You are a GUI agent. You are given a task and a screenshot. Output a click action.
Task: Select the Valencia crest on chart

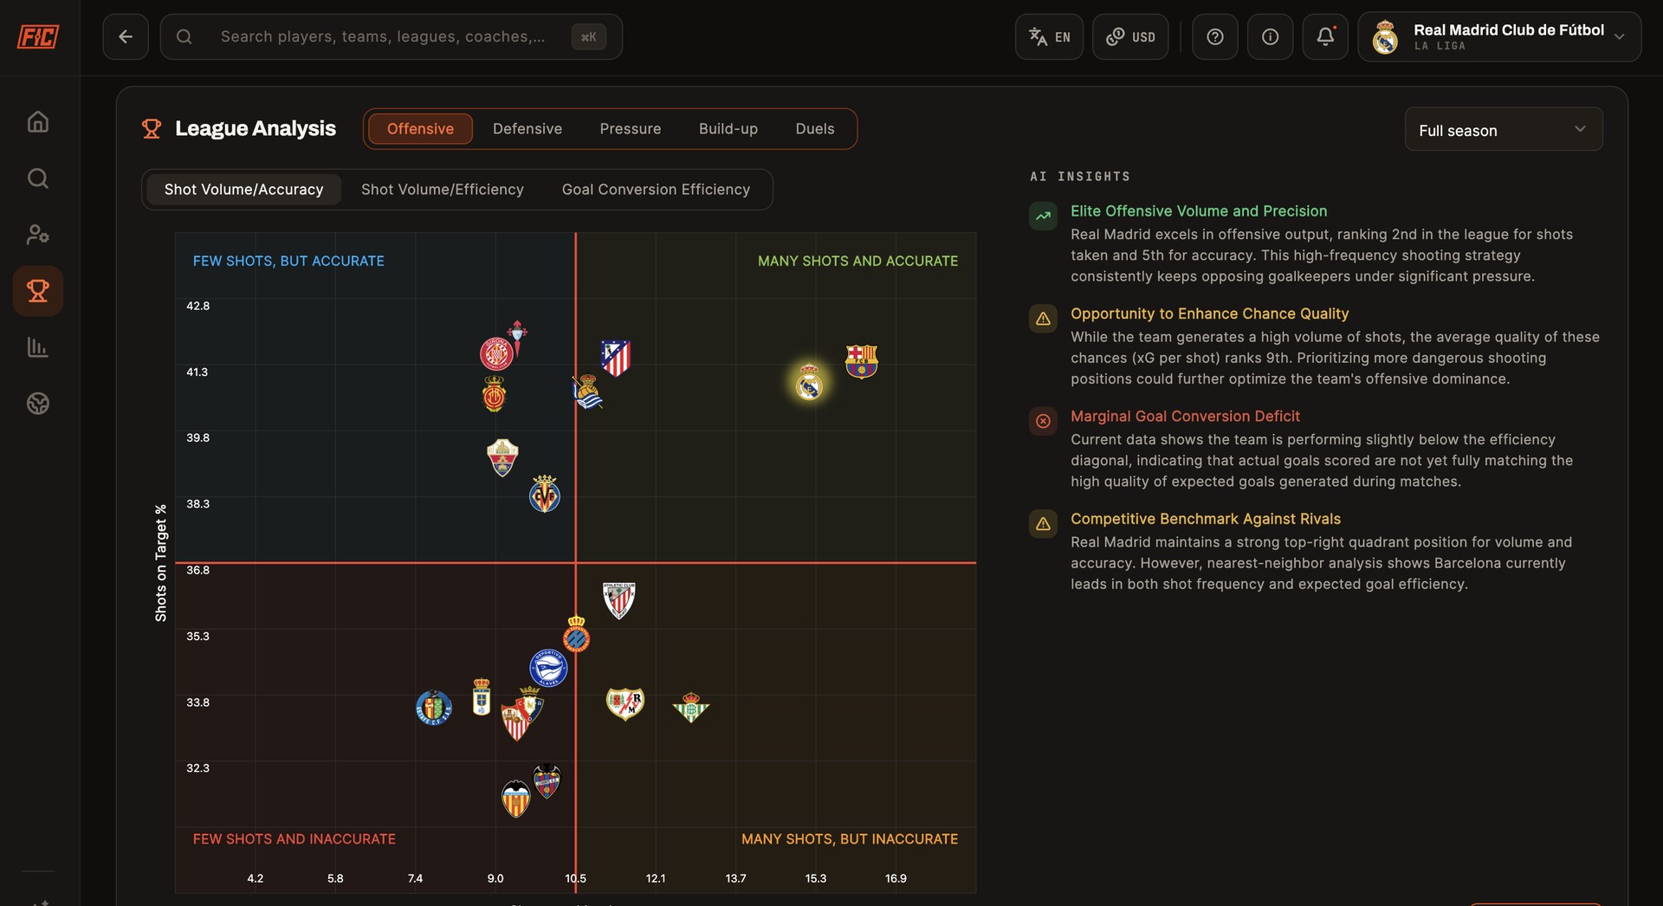click(516, 799)
